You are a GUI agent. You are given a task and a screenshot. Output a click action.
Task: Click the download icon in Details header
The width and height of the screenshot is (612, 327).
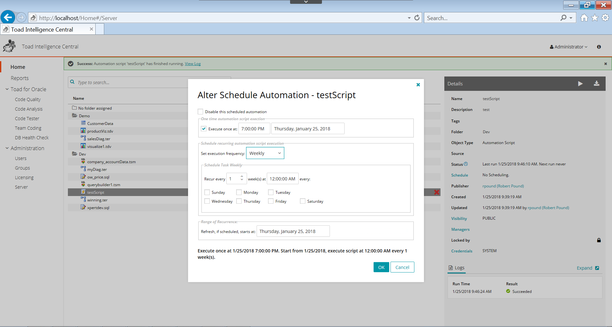coord(596,84)
